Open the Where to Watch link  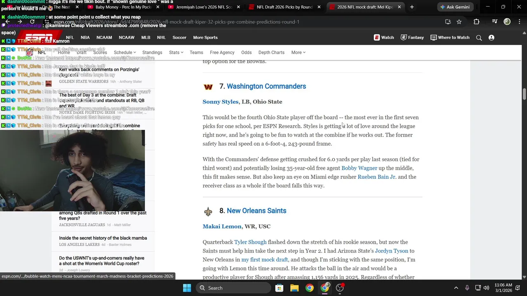450,37
